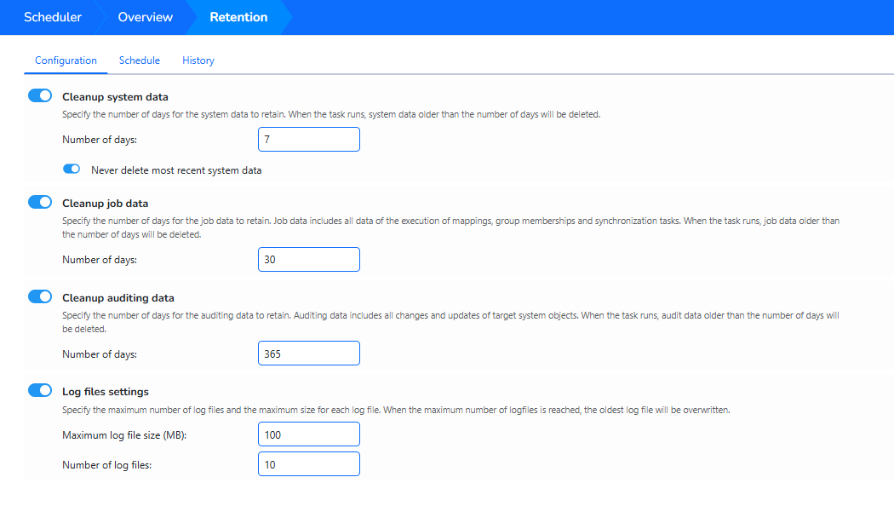Click the Cleanup job data heading
The image size is (894, 506).
point(105,203)
